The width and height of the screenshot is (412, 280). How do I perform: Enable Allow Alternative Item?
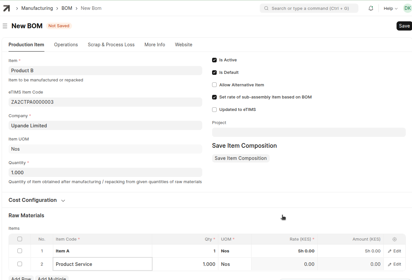[214, 85]
